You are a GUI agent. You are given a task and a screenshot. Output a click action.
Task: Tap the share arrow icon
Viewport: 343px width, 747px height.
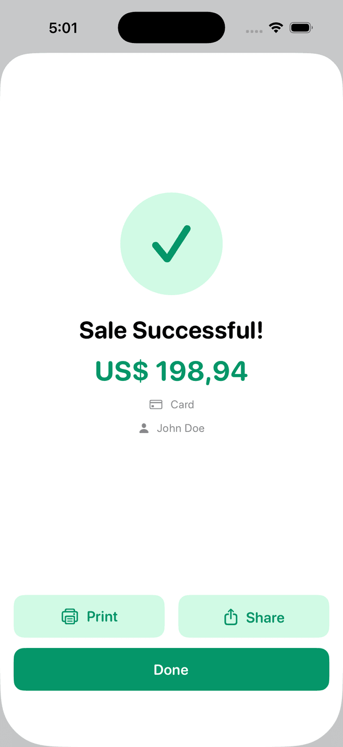coord(230,617)
